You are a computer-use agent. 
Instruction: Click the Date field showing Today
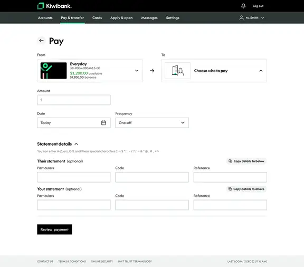click(x=74, y=123)
